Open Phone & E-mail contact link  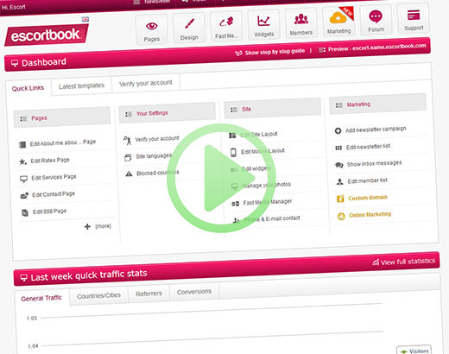pos(271,219)
